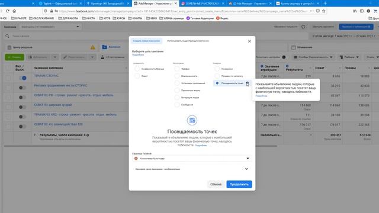Turn off the ТРАФИК СТОРИС campaign toggle
The image size is (379, 213).
tap(23, 78)
